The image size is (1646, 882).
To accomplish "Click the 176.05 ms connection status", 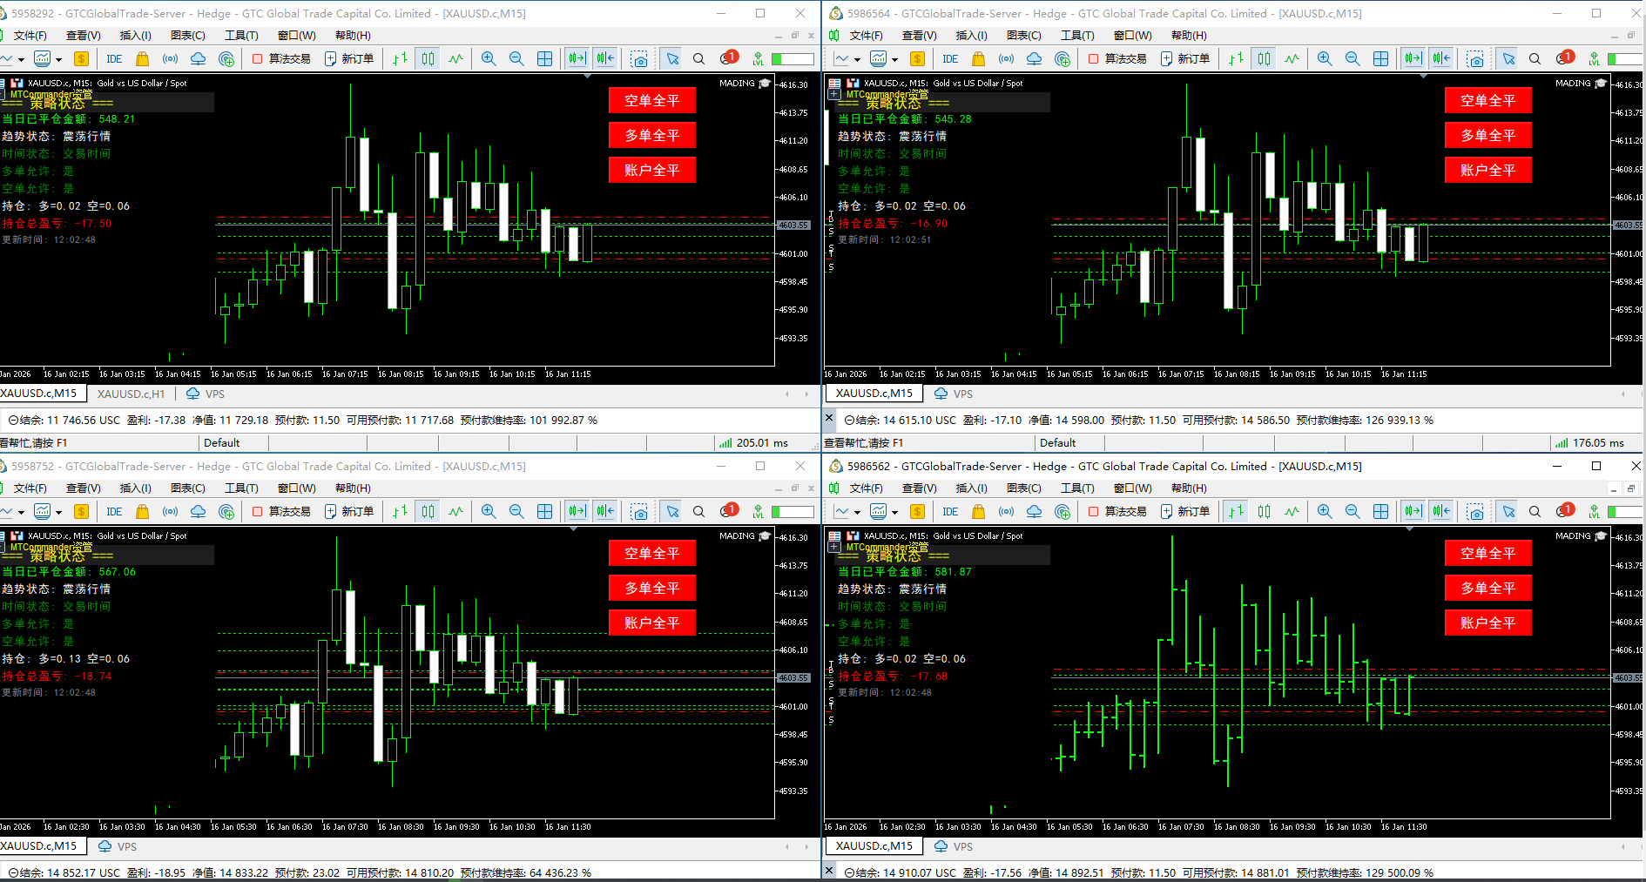I will (1589, 443).
